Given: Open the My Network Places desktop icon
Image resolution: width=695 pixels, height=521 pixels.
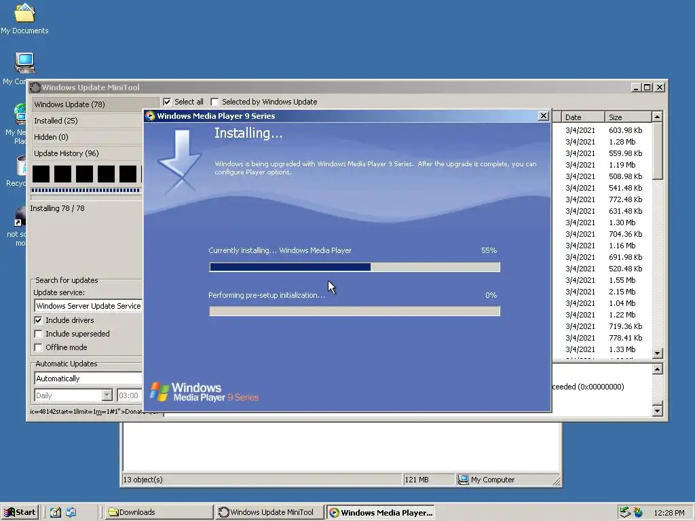Looking at the screenshot, I should tap(20, 113).
